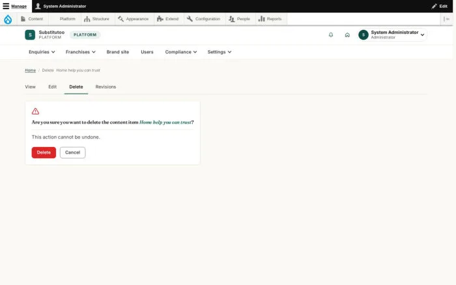Click the PLATFORM badge
The width and height of the screenshot is (456, 285).
(x=85, y=35)
